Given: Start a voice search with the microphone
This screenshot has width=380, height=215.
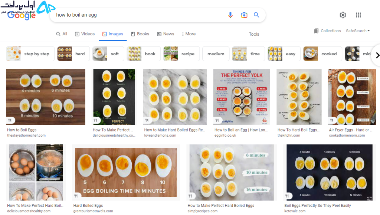Looking at the screenshot, I should pyautogui.click(x=230, y=15).
